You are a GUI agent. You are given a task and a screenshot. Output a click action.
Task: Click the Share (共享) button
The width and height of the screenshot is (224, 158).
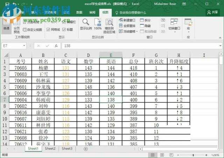(212, 12)
